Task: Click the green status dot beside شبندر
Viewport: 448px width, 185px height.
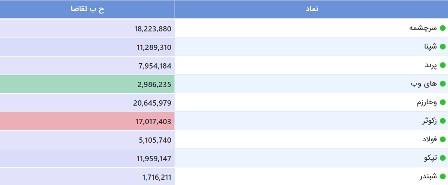Action: [x=443, y=176]
